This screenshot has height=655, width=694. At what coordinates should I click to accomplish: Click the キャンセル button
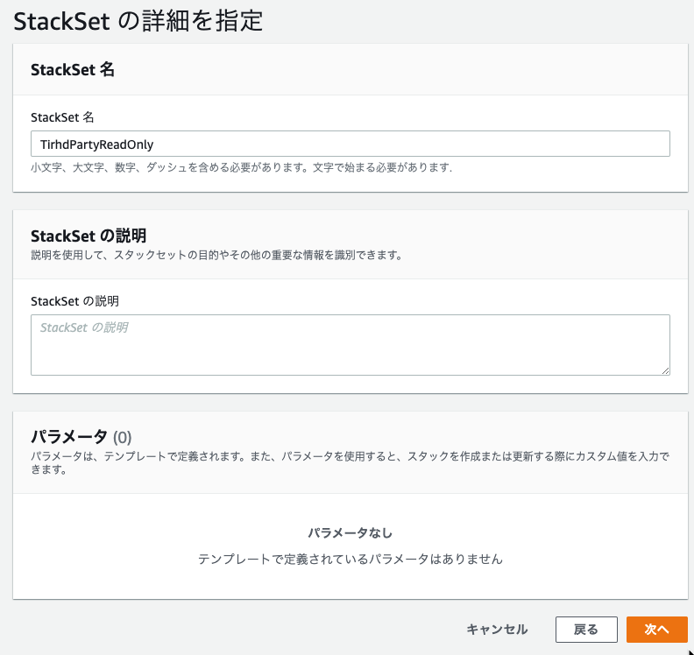click(x=497, y=630)
